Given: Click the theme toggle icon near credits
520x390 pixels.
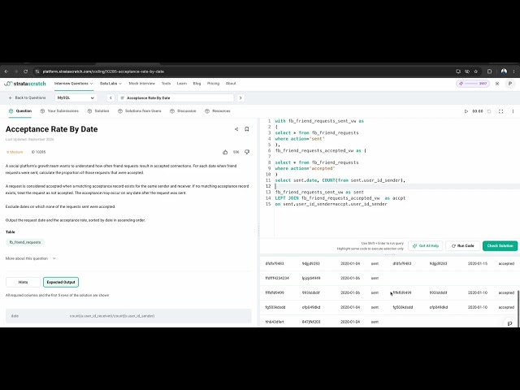Looking at the screenshot, I should click(x=497, y=84).
